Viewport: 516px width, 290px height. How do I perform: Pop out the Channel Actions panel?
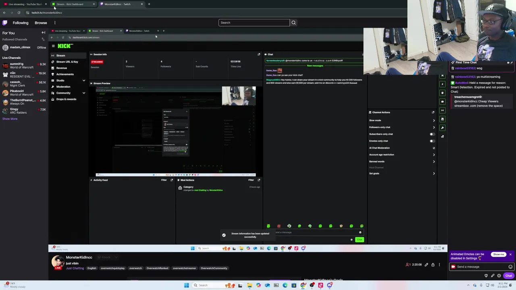pyautogui.click(x=433, y=112)
